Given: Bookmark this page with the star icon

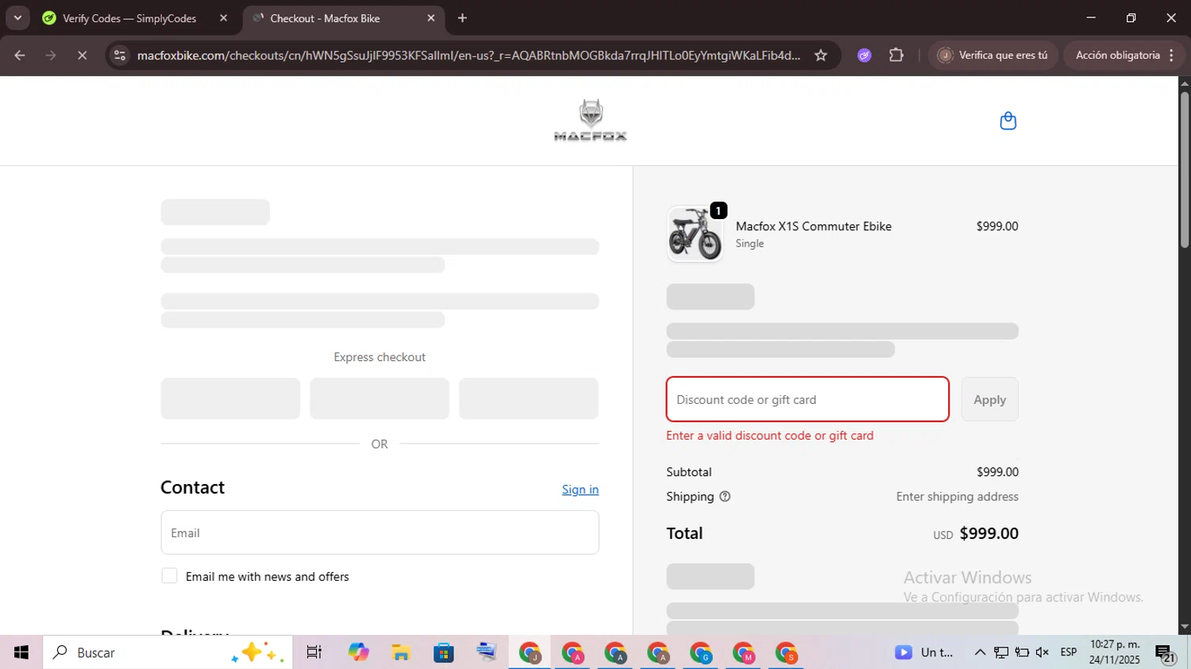Looking at the screenshot, I should point(821,55).
